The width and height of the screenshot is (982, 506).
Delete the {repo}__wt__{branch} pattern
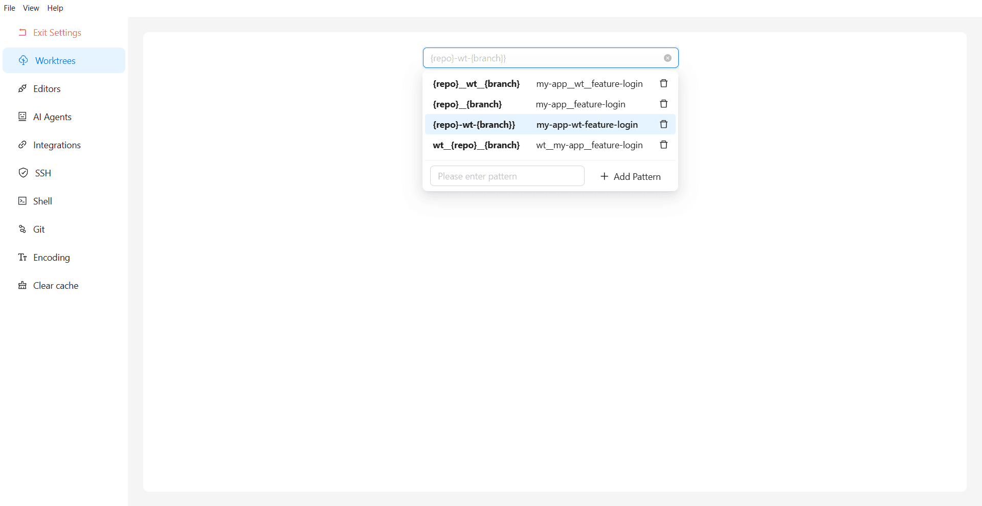[664, 83]
